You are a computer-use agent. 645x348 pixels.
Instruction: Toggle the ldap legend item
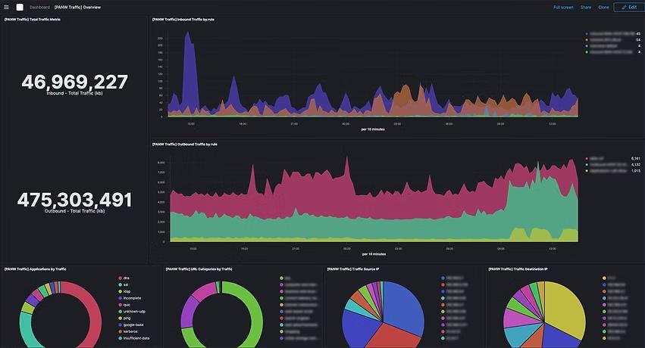(127, 291)
